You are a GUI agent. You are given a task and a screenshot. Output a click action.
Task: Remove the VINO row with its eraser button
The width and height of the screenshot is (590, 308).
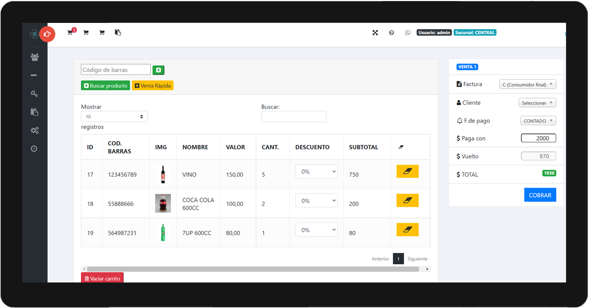click(x=407, y=171)
